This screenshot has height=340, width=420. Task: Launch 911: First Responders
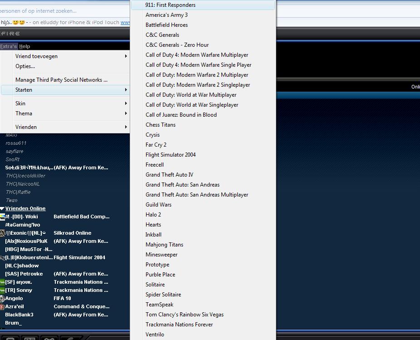[203, 5]
